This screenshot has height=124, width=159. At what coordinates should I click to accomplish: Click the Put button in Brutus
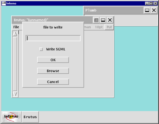click(x=109, y=27)
